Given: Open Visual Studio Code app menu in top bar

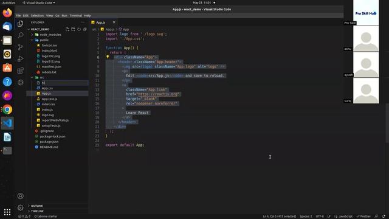Looking at the screenshot, I should coord(39,2).
